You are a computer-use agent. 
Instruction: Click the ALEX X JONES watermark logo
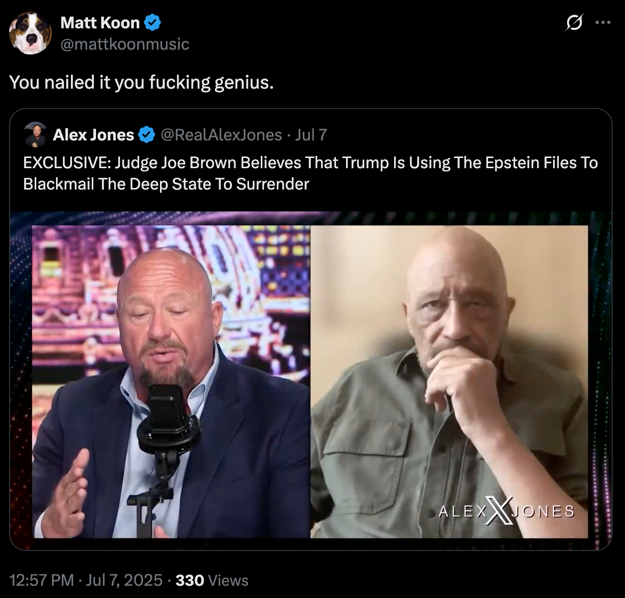coord(506,511)
